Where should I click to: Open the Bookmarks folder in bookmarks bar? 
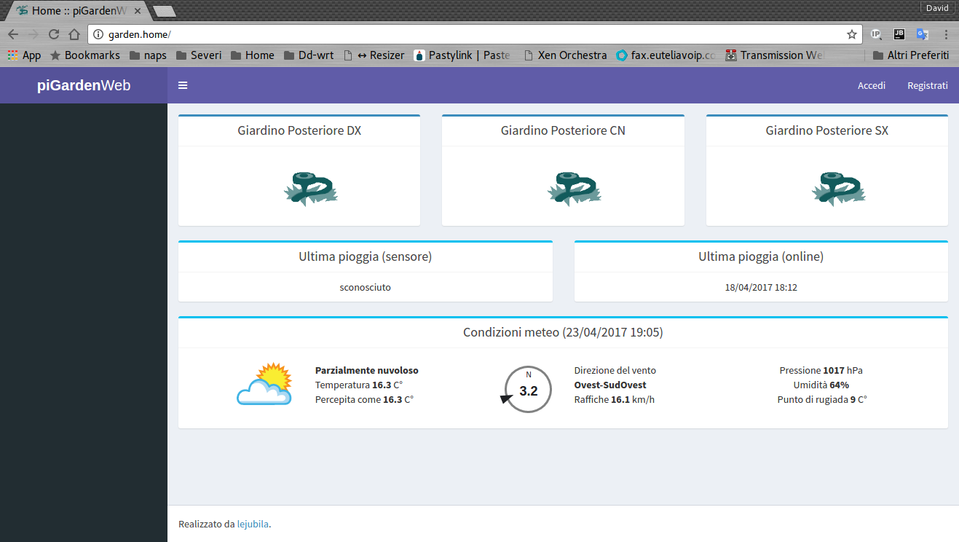pos(84,55)
